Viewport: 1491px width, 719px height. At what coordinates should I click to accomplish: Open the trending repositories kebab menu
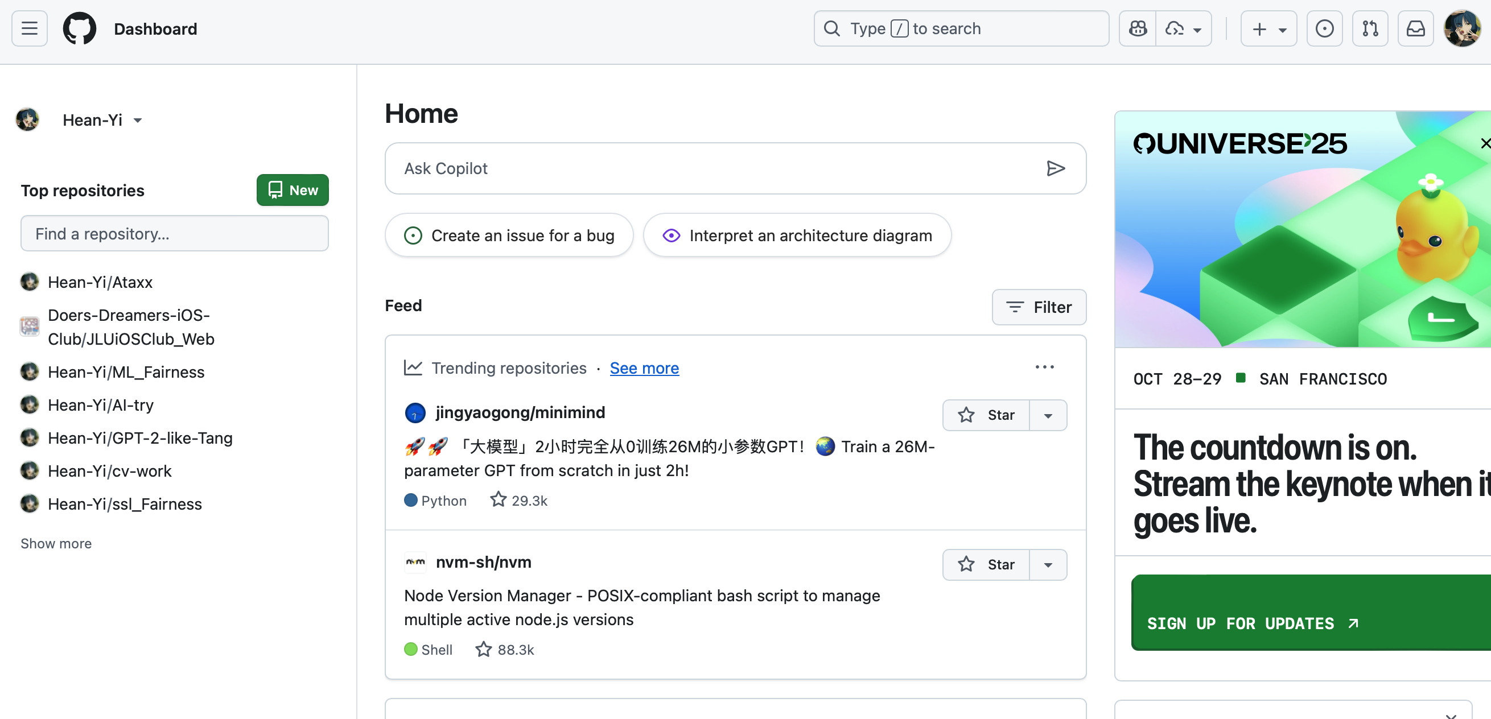click(1045, 367)
